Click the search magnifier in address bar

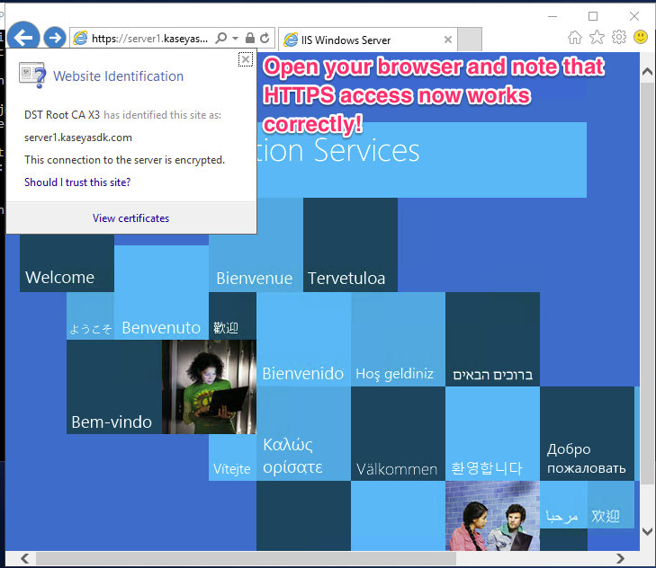point(220,38)
